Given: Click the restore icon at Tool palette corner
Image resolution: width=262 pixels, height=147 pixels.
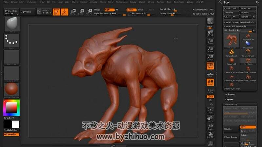Looking at the screenshot, I should click(257, 2).
